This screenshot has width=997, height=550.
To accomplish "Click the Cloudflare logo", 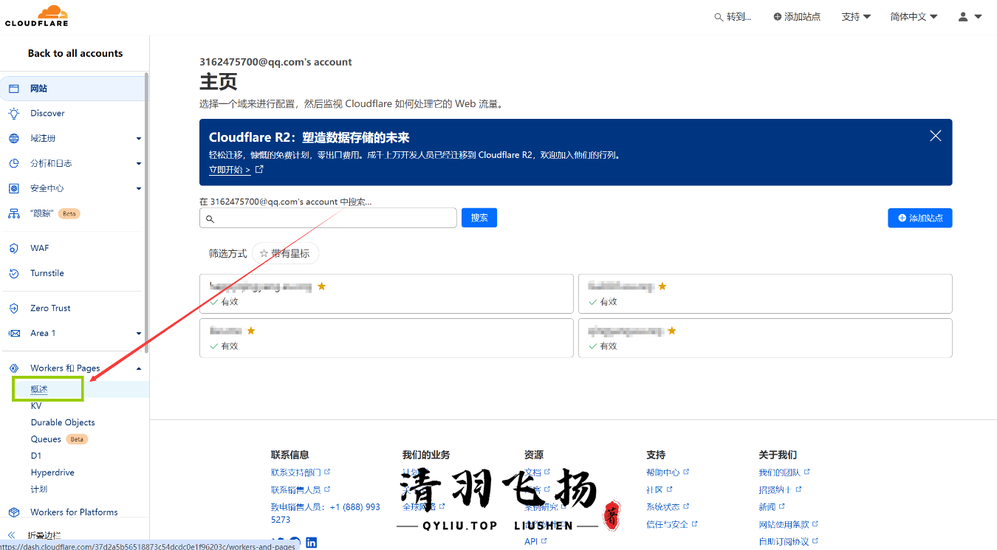I will click(37, 16).
